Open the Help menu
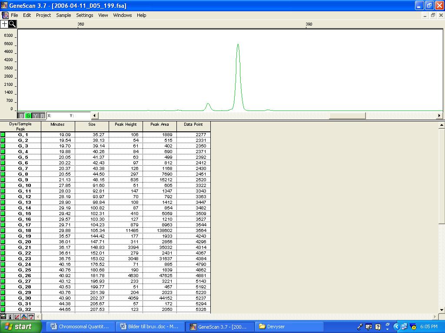 coord(141,15)
